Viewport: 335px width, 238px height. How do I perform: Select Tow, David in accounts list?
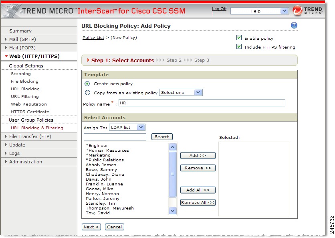coord(98,213)
